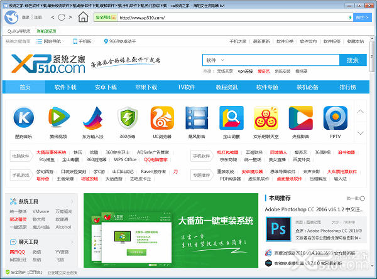
Task: Click the 换一批 refresh icon
Action: tap(362, 198)
